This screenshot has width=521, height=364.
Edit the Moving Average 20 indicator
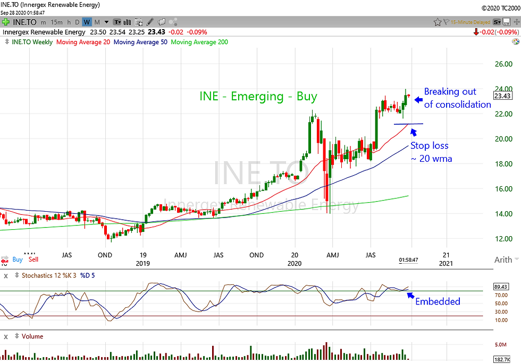(83, 42)
